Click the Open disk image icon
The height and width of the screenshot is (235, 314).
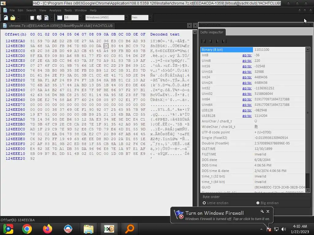tap(46, 18)
